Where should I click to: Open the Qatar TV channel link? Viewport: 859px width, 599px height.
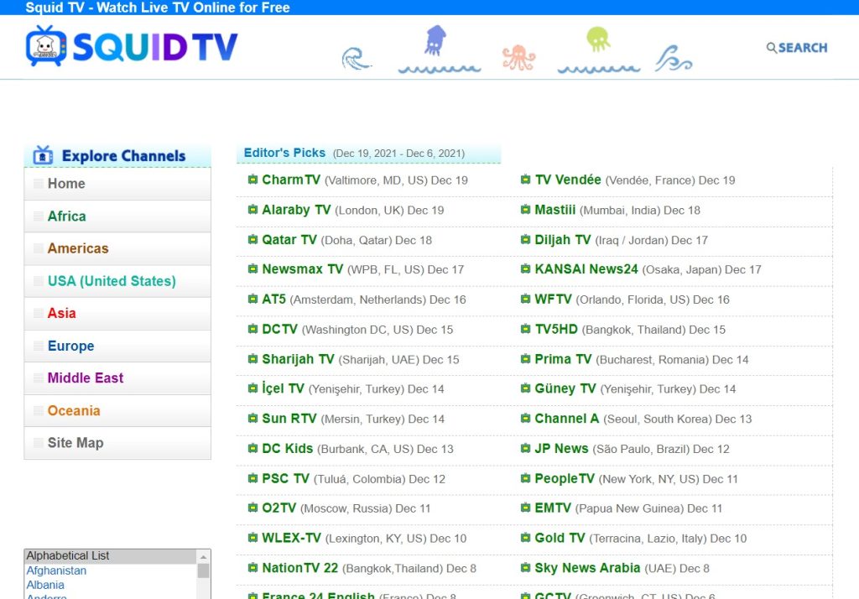[289, 239]
